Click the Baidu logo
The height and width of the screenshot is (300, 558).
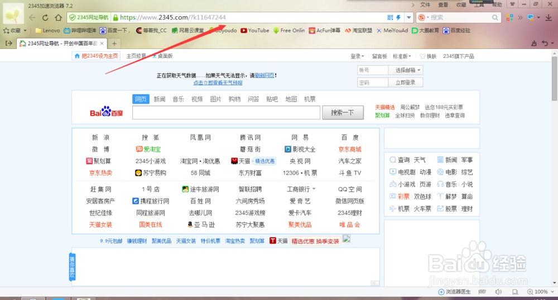tap(107, 112)
